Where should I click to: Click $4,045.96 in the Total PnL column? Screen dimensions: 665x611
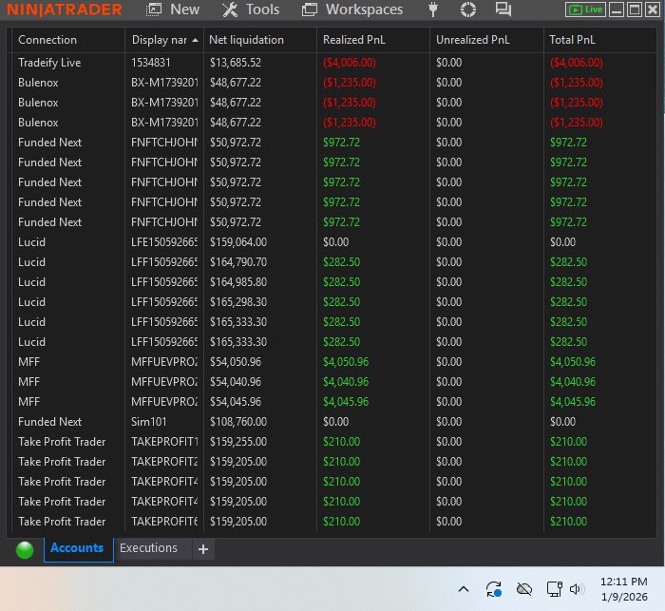[x=573, y=402]
